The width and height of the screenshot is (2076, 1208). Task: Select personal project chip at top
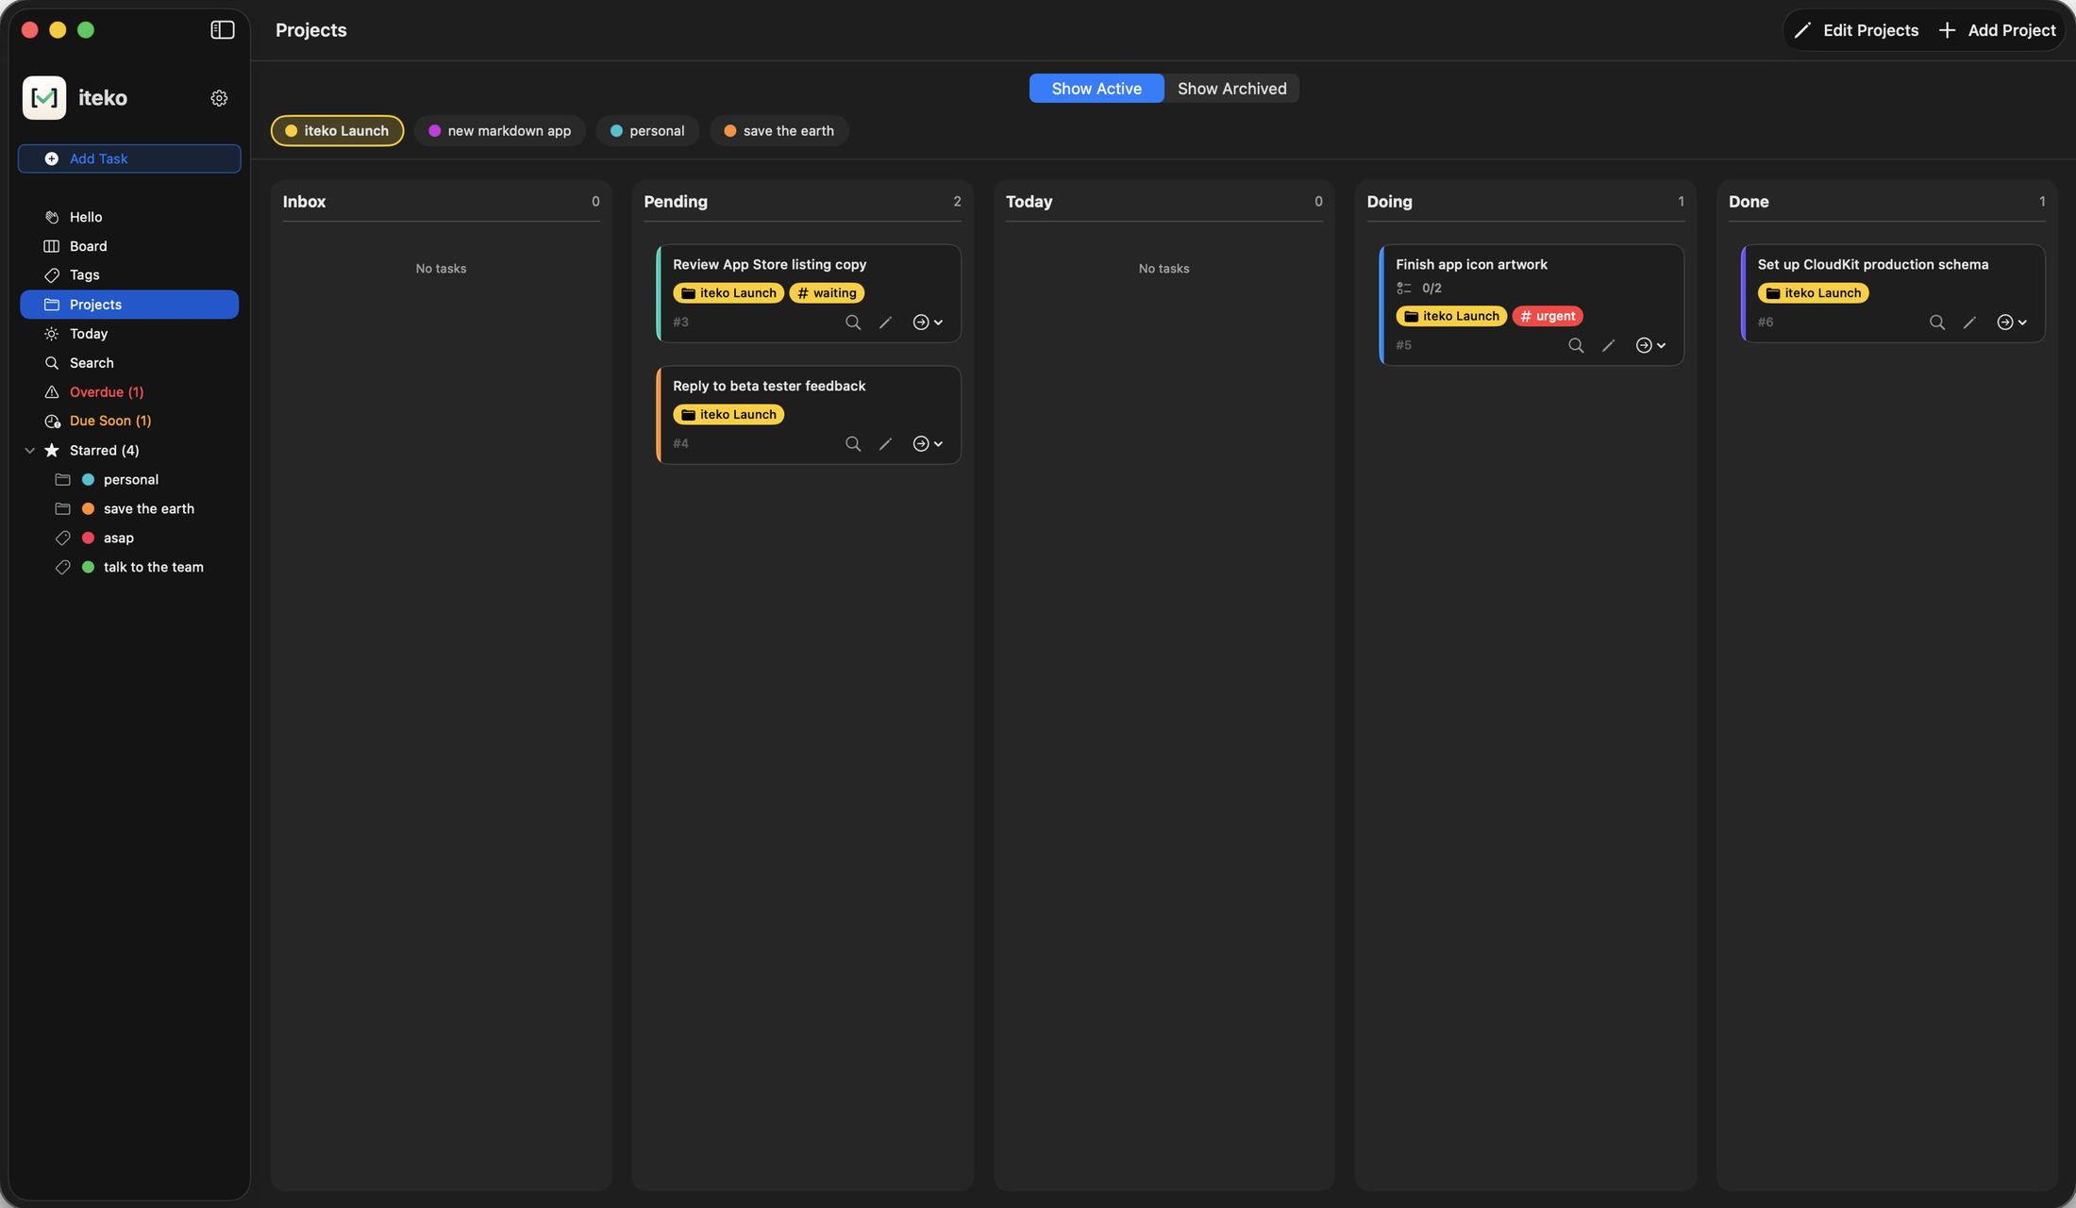point(647,131)
